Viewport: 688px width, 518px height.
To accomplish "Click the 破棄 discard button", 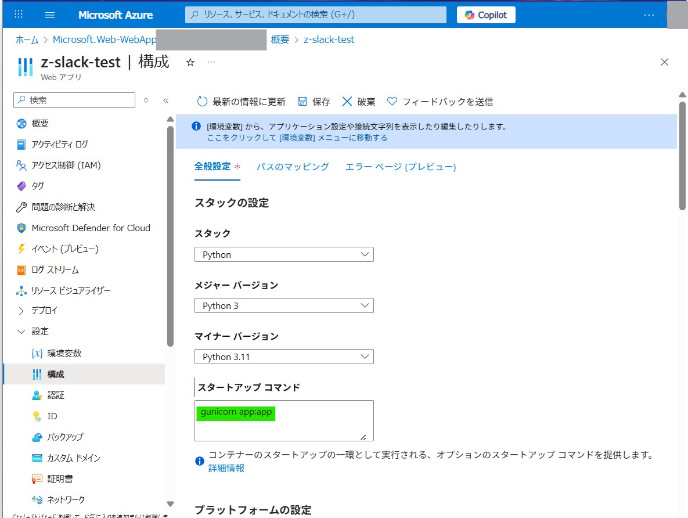I will tap(358, 102).
